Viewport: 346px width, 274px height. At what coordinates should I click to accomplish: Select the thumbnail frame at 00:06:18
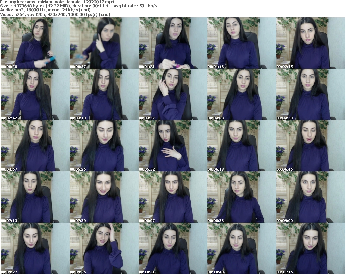click(242, 146)
